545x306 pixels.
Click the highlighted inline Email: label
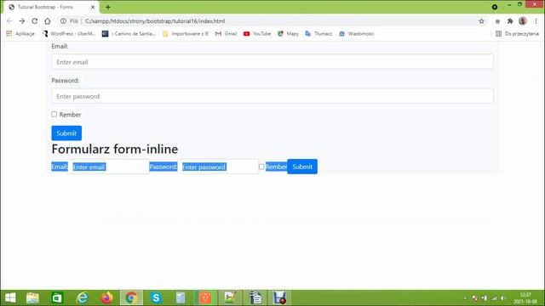point(60,167)
